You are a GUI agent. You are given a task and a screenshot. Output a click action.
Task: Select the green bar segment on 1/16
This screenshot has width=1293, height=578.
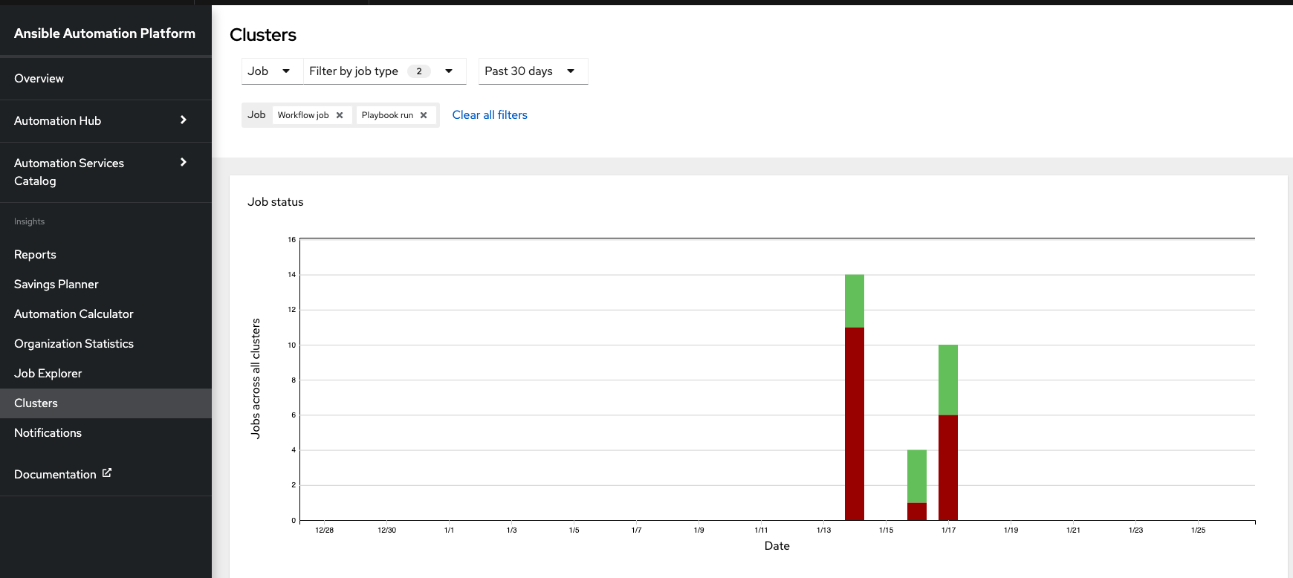click(x=917, y=475)
